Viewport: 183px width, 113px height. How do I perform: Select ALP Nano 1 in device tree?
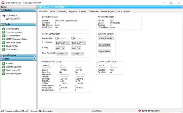pyautogui.click(x=11, y=15)
